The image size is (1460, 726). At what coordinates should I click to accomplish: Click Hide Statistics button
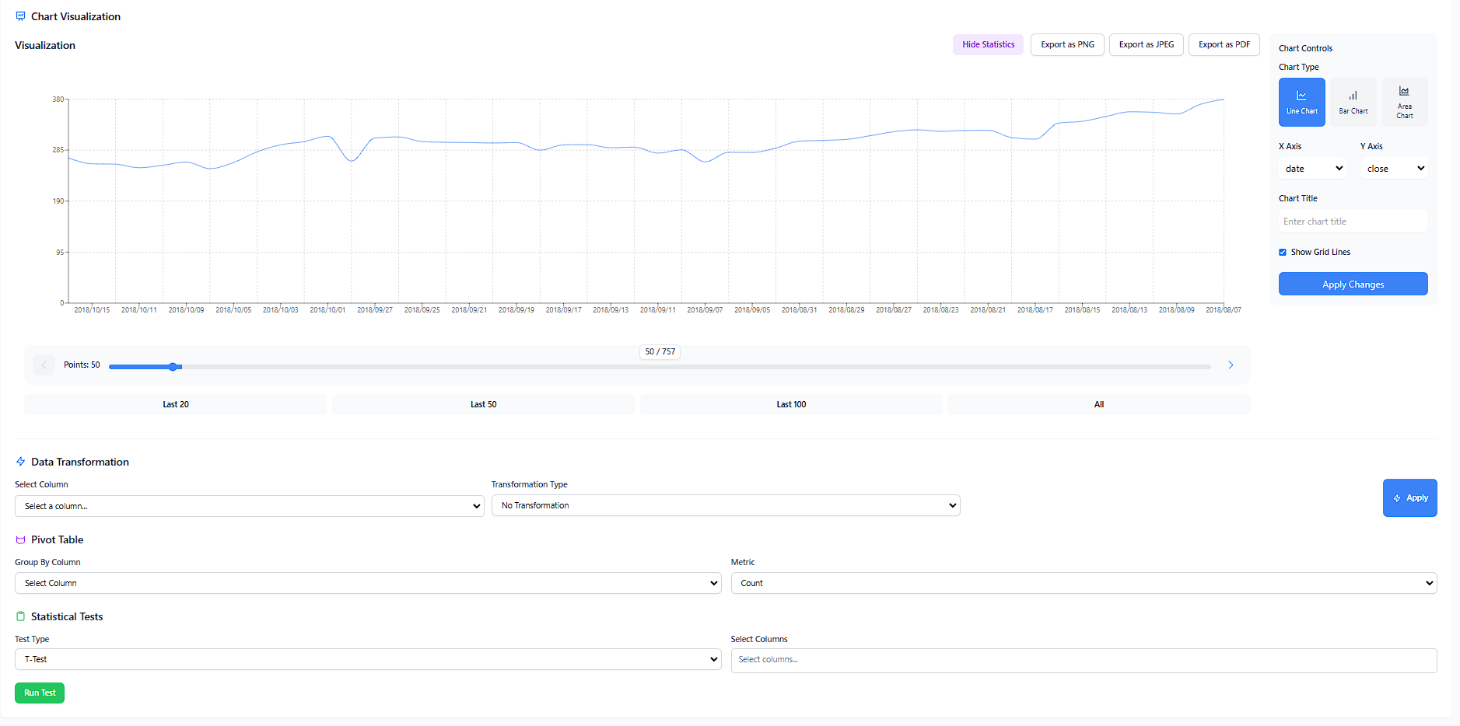click(988, 44)
